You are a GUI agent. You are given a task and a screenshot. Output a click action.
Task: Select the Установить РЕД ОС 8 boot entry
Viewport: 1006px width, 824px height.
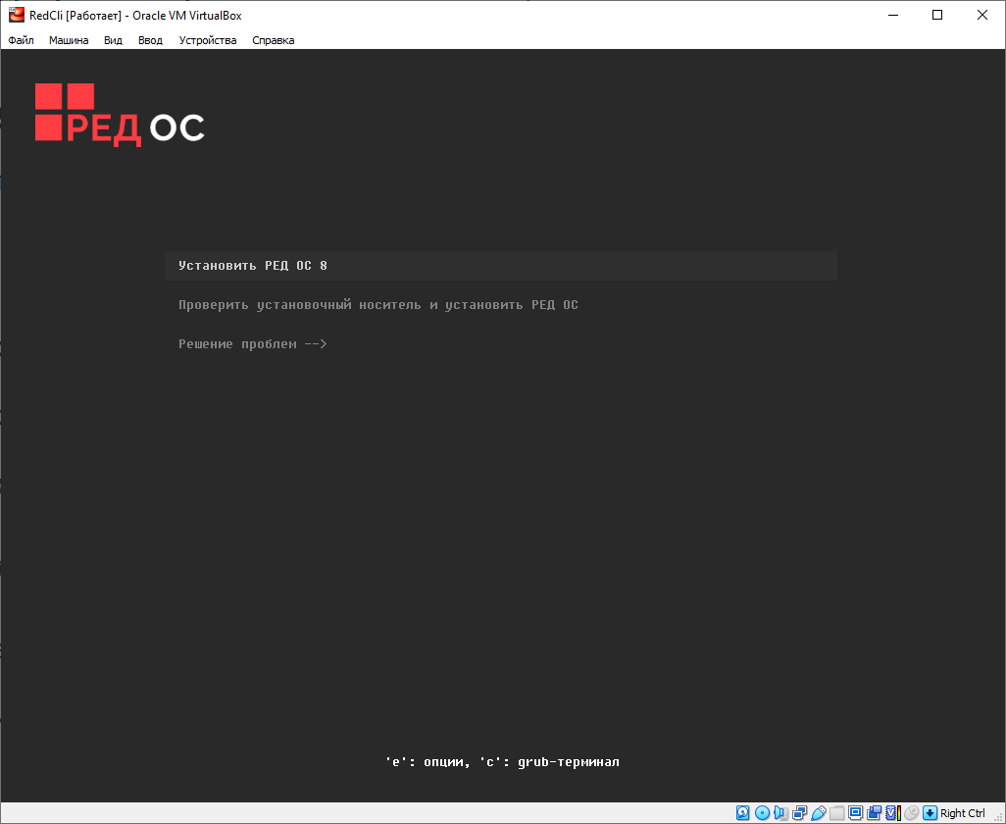click(500, 266)
